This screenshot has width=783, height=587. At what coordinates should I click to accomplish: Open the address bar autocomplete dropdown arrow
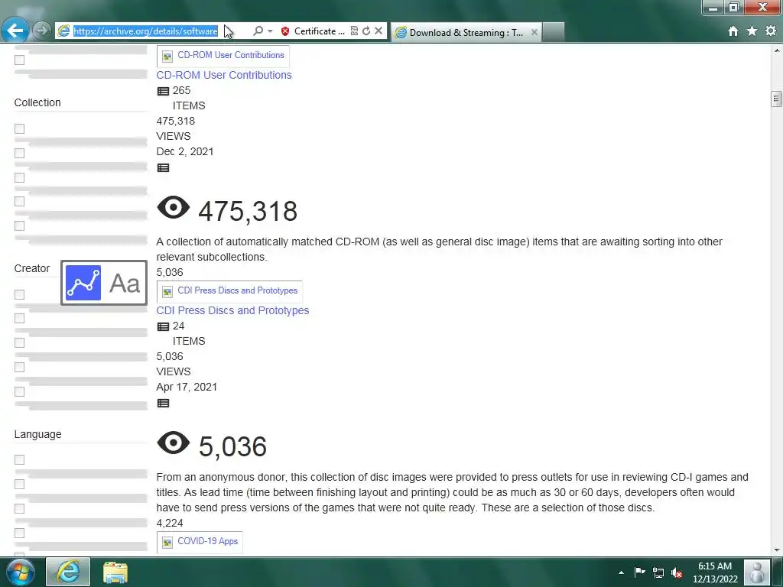270,31
